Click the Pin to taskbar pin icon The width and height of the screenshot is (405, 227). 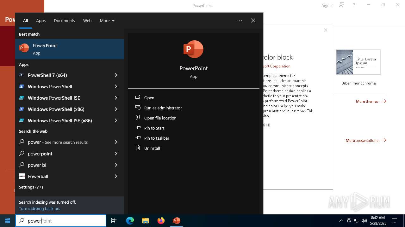(x=138, y=137)
